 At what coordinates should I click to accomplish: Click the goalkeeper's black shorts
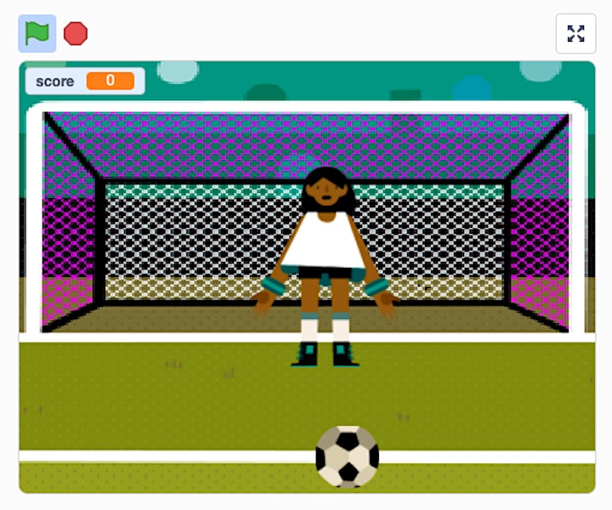(x=325, y=273)
